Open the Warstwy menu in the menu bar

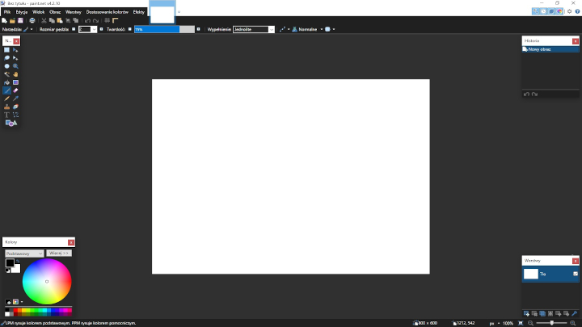(73, 12)
